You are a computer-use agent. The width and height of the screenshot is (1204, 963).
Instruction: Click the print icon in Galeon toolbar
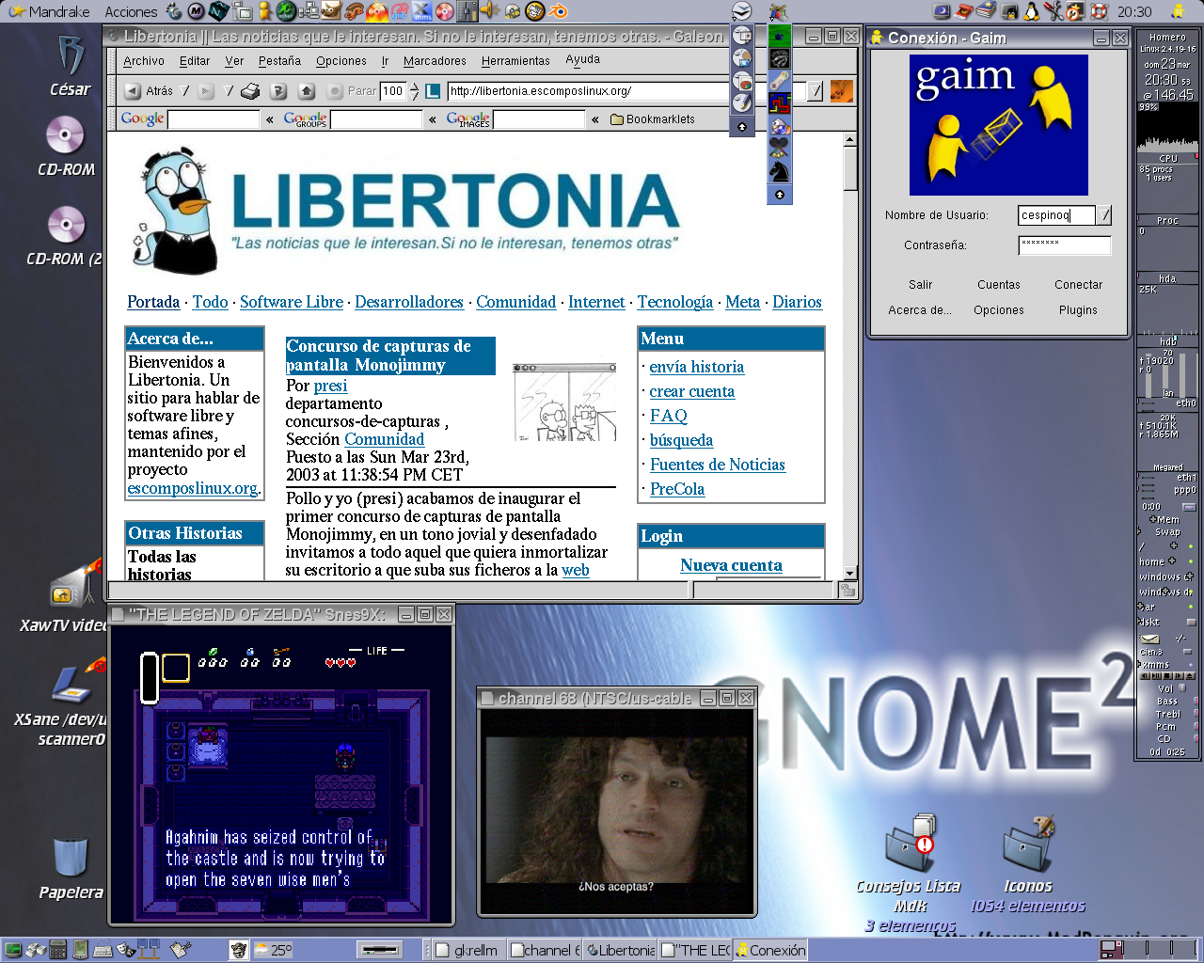250,91
